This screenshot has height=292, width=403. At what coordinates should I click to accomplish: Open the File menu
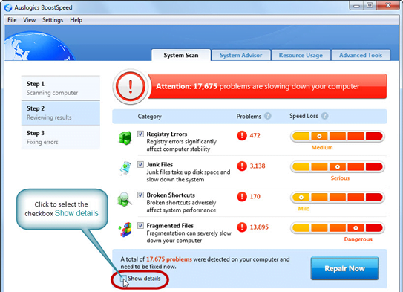pyautogui.click(x=12, y=20)
